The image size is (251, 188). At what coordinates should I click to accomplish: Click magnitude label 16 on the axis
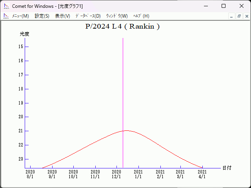point(21,61)
